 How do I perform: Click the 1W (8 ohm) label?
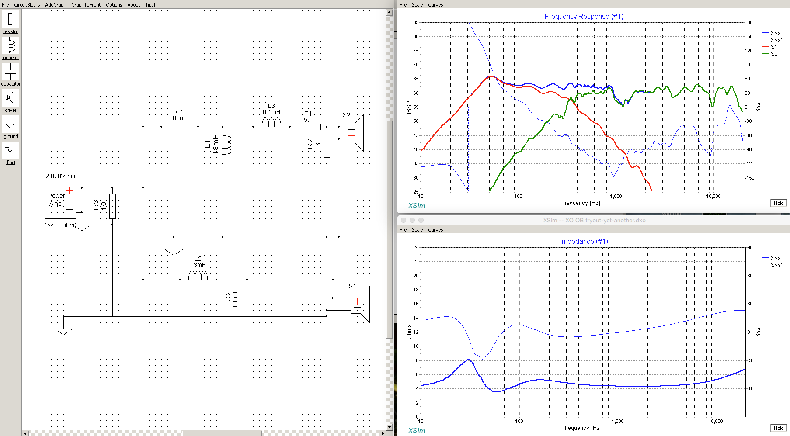click(60, 225)
